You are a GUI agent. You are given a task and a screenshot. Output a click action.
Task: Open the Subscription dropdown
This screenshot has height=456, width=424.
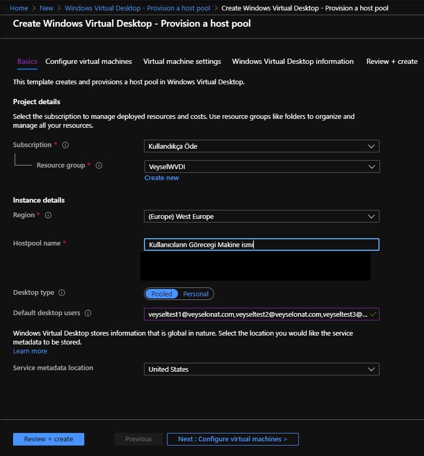point(261,146)
